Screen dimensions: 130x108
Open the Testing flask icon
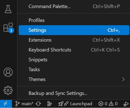(x=8, y=9)
